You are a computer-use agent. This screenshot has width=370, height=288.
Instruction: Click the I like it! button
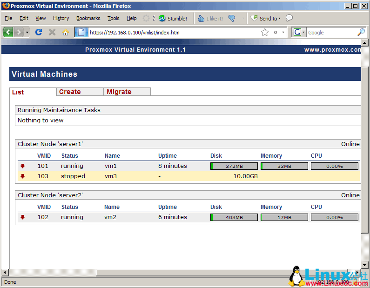210,19
